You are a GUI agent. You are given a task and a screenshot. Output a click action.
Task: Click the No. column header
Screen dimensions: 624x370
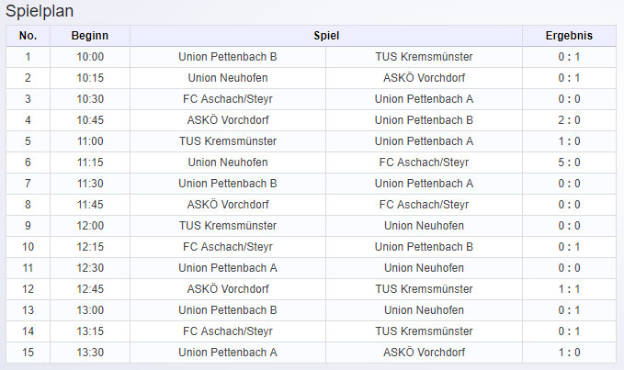tap(28, 36)
